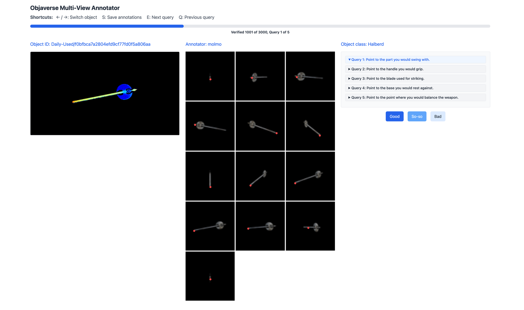Viewport: 524px width, 310px height.
Task: Open first row, first column halberd view
Action: [210, 76]
